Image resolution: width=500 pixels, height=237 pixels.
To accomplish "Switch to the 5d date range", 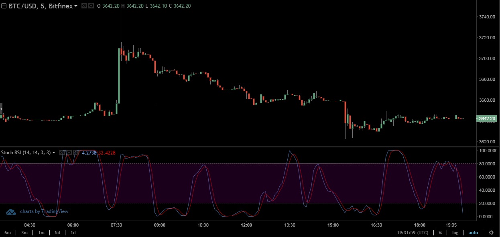I will click(57, 233).
